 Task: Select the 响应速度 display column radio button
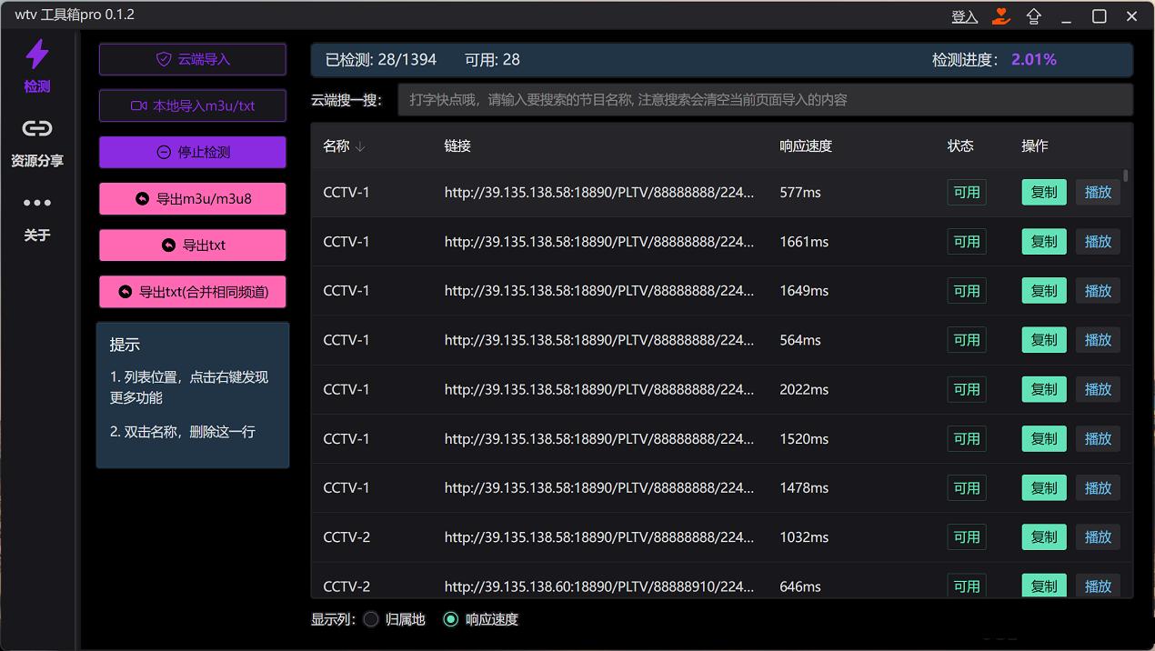pos(450,619)
